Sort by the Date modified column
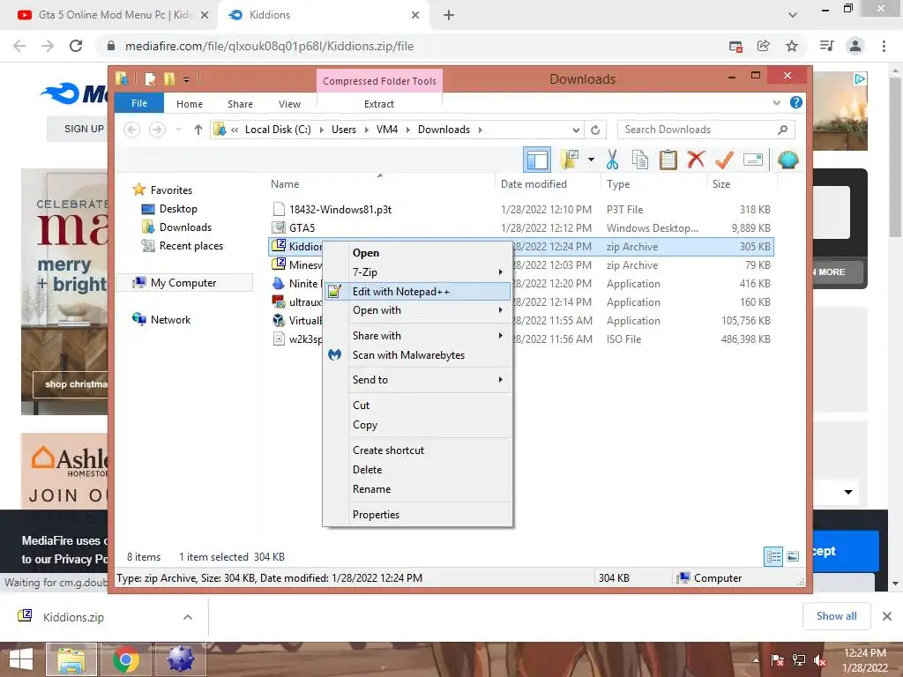The image size is (903, 677). click(547, 184)
